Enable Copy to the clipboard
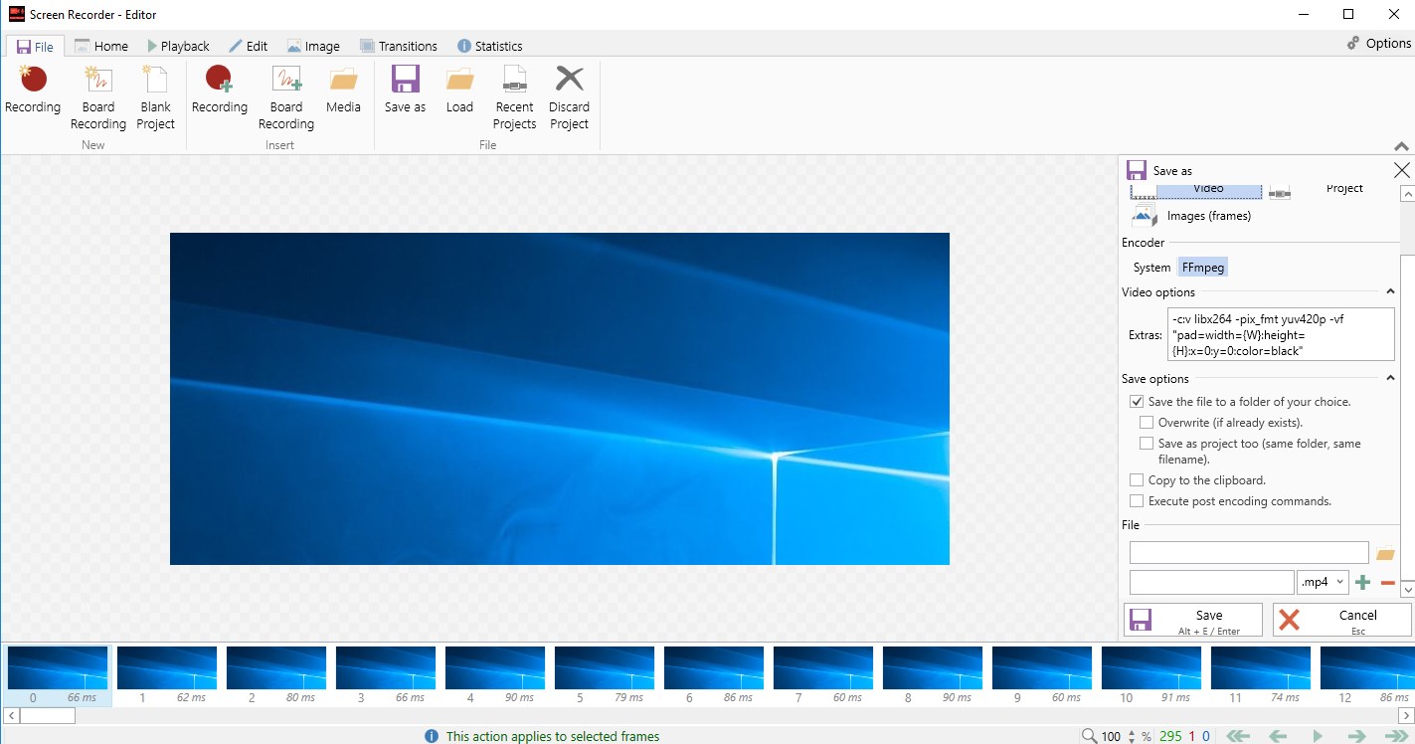The image size is (1415, 744). (x=1137, y=480)
